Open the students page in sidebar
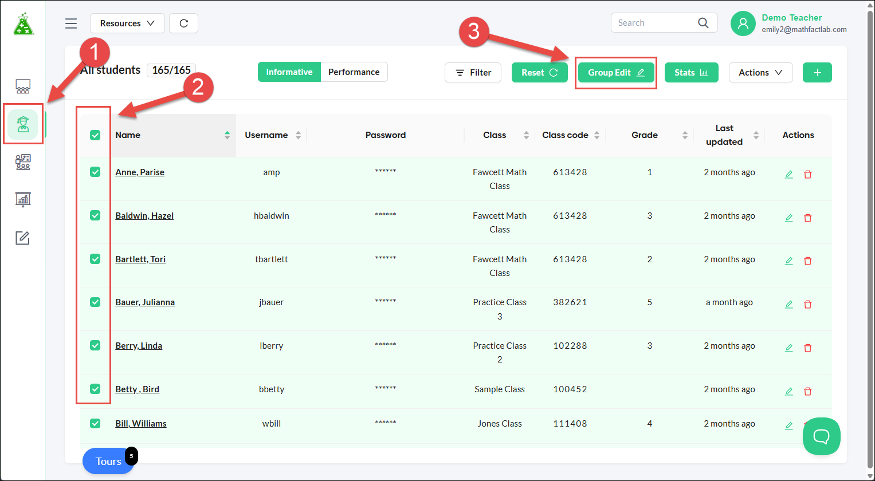The height and width of the screenshot is (481, 875). pyautogui.click(x=23, y=124)
